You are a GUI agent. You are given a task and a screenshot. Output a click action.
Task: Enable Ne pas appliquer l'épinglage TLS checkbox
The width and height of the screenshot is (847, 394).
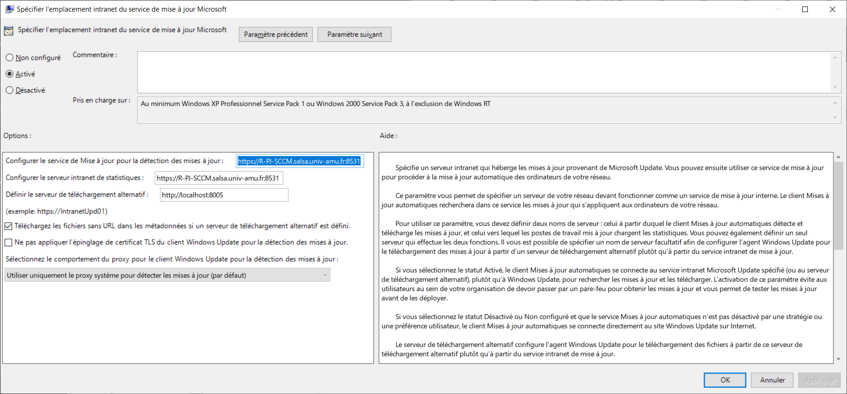tap(8, 243)
